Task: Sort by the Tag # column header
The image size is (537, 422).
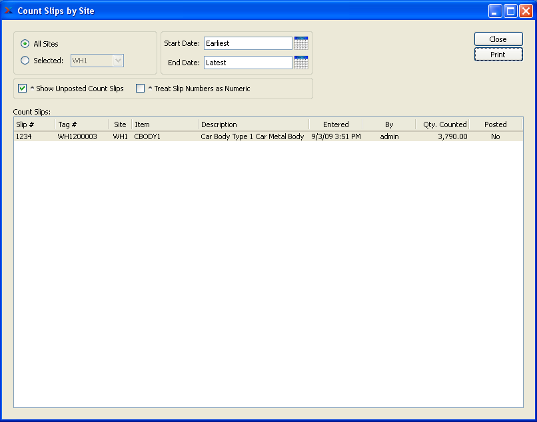Action: click(x=81, y=124)
